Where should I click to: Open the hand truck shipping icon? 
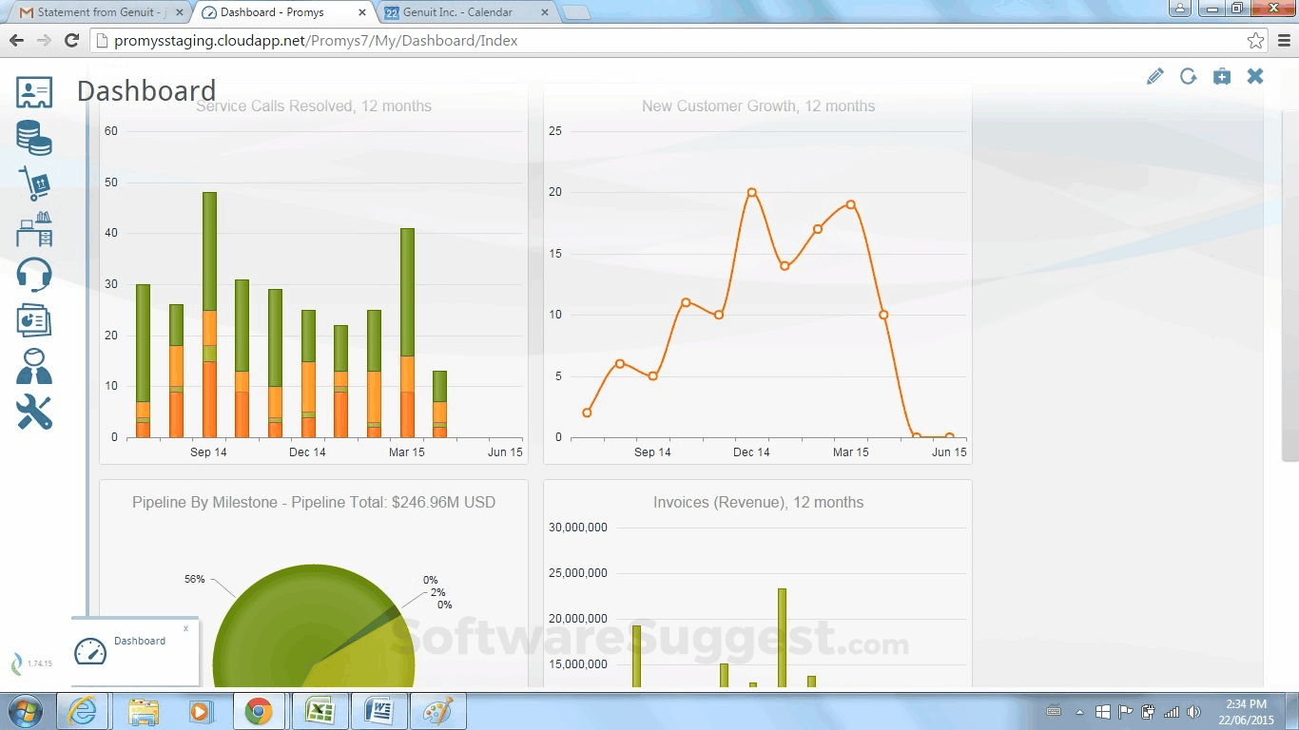click(34, 182)
